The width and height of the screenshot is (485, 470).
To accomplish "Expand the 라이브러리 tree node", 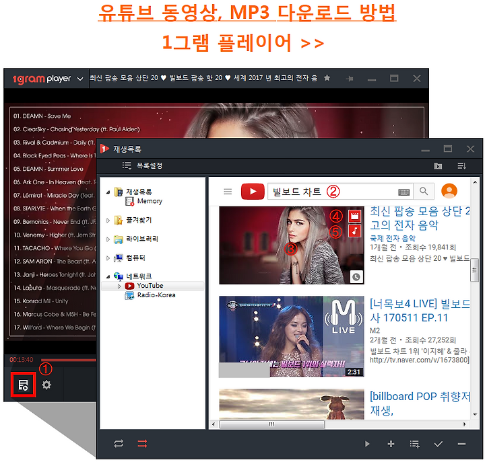I will (108, 239).
